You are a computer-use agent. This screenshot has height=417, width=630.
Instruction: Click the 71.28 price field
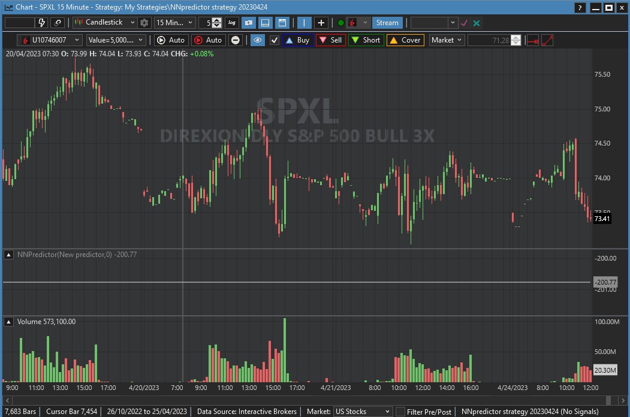click(489, 40)
